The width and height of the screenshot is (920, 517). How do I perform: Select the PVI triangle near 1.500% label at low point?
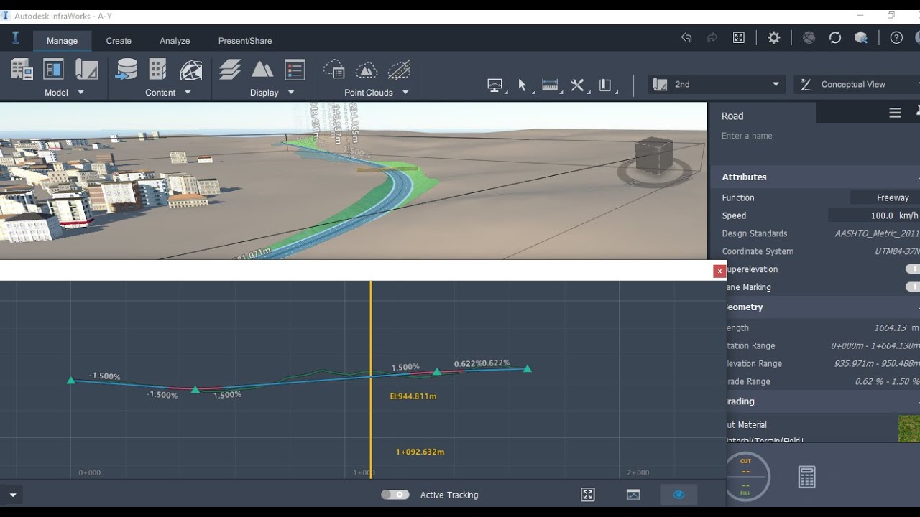(195, 389)
